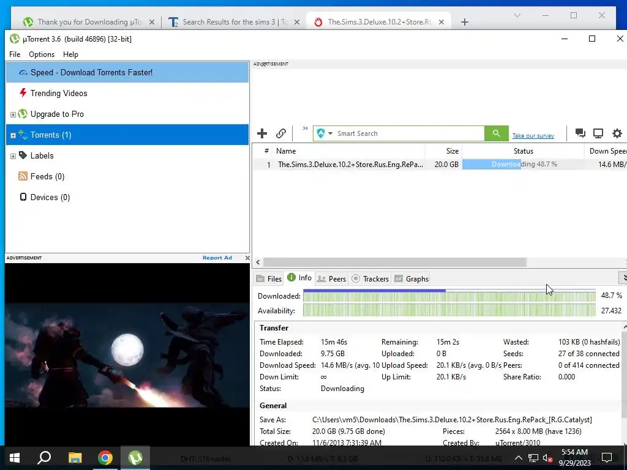
Task: Select Trending Videos in sidebar
Action: click(127, 93)
